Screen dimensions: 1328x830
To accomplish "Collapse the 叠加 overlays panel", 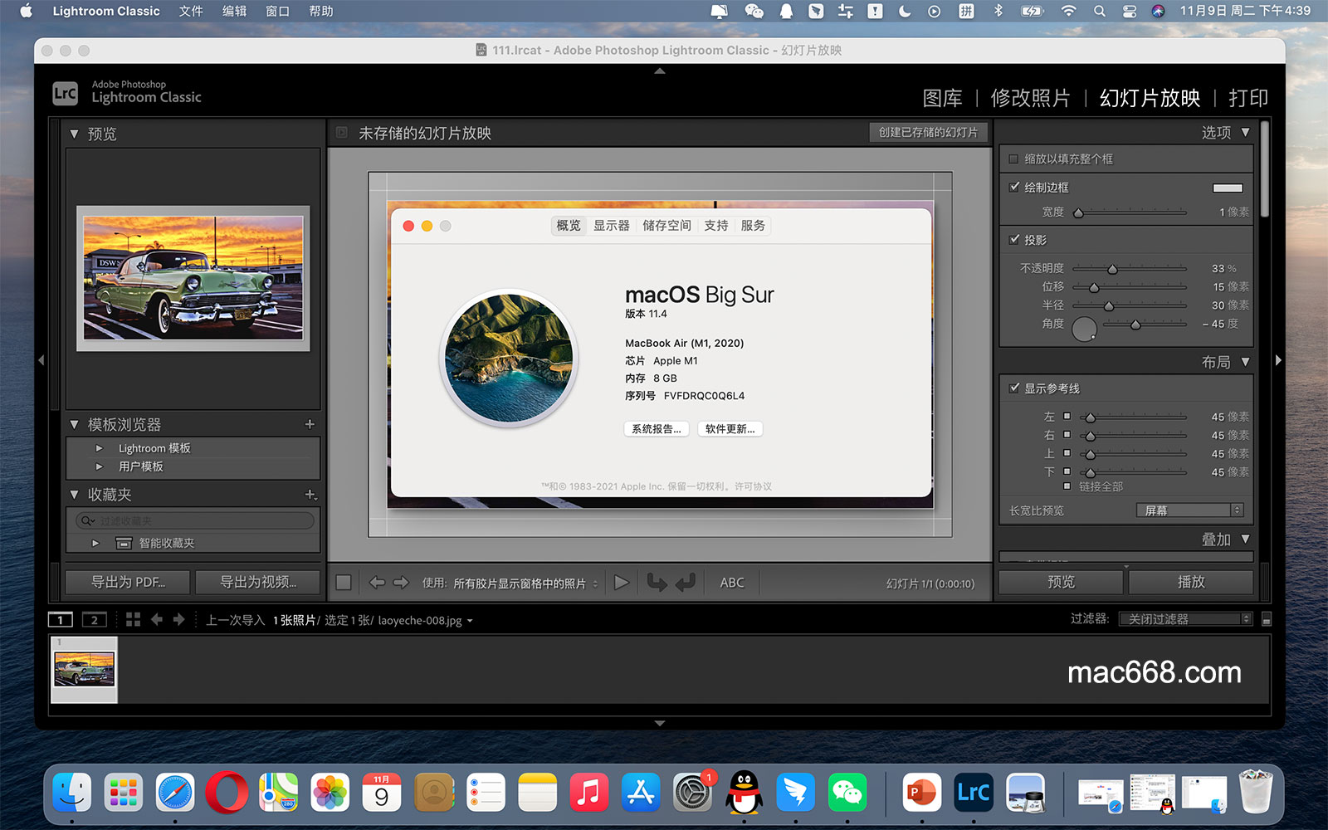I will [1245, 539].
